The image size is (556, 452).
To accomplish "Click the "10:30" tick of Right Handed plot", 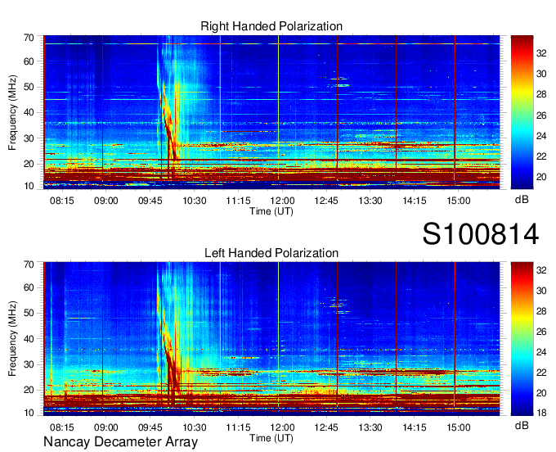I will click(x=195, y=201).
